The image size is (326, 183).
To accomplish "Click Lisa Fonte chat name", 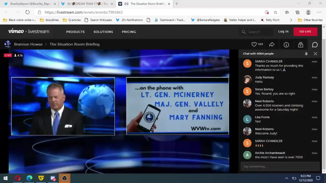I will pos(262,117).
